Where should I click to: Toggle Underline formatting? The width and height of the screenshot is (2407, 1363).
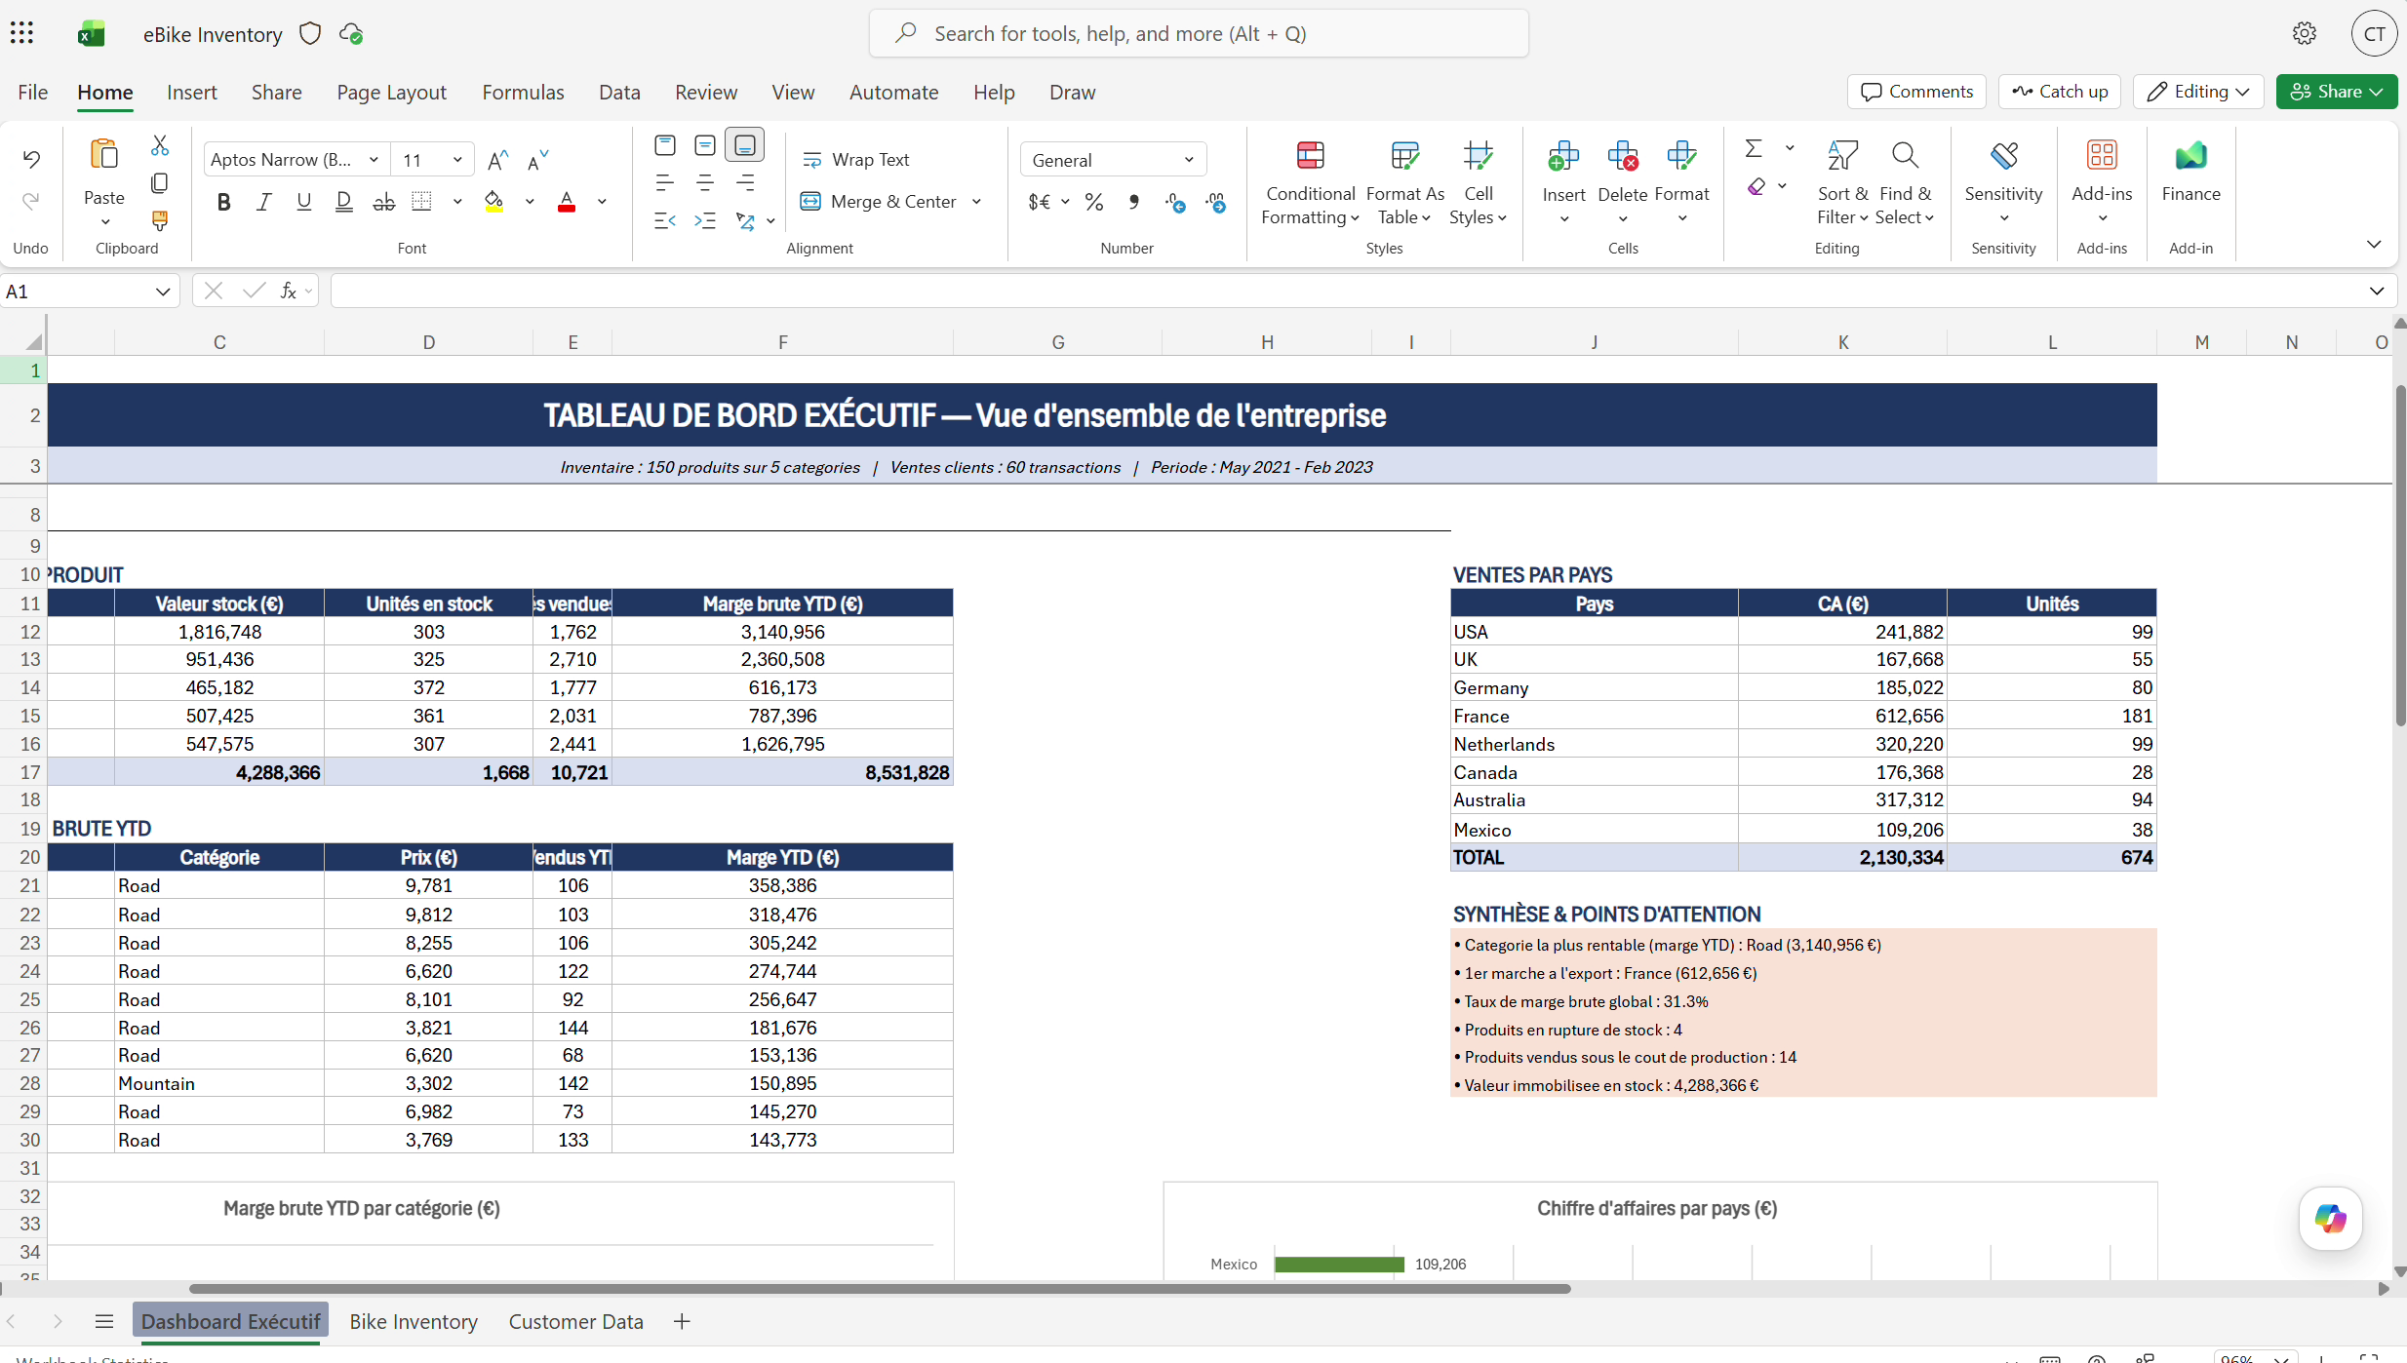(x=304, y=202)
